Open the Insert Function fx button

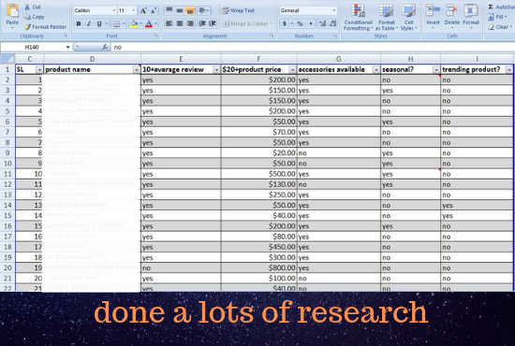(x=105, y=47)
